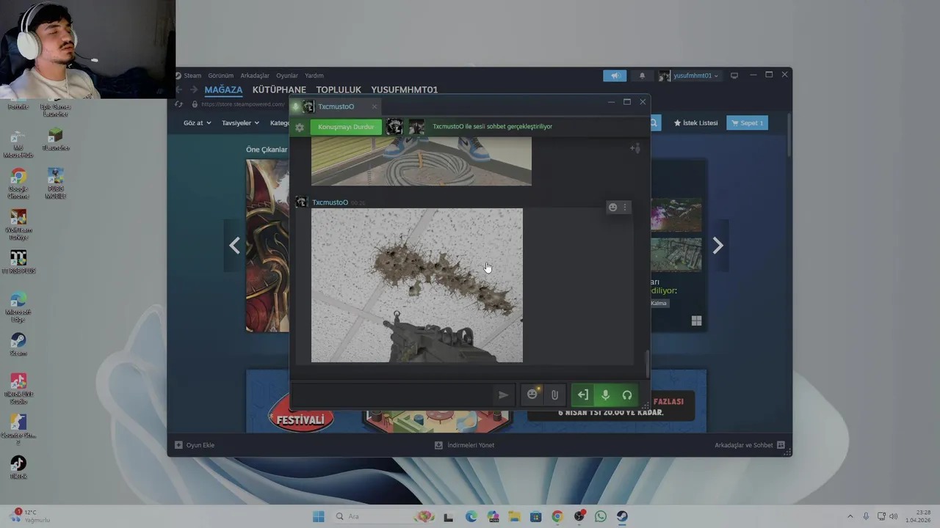Open the Yardım menu
940x528 pixels.
coord(314,76)
